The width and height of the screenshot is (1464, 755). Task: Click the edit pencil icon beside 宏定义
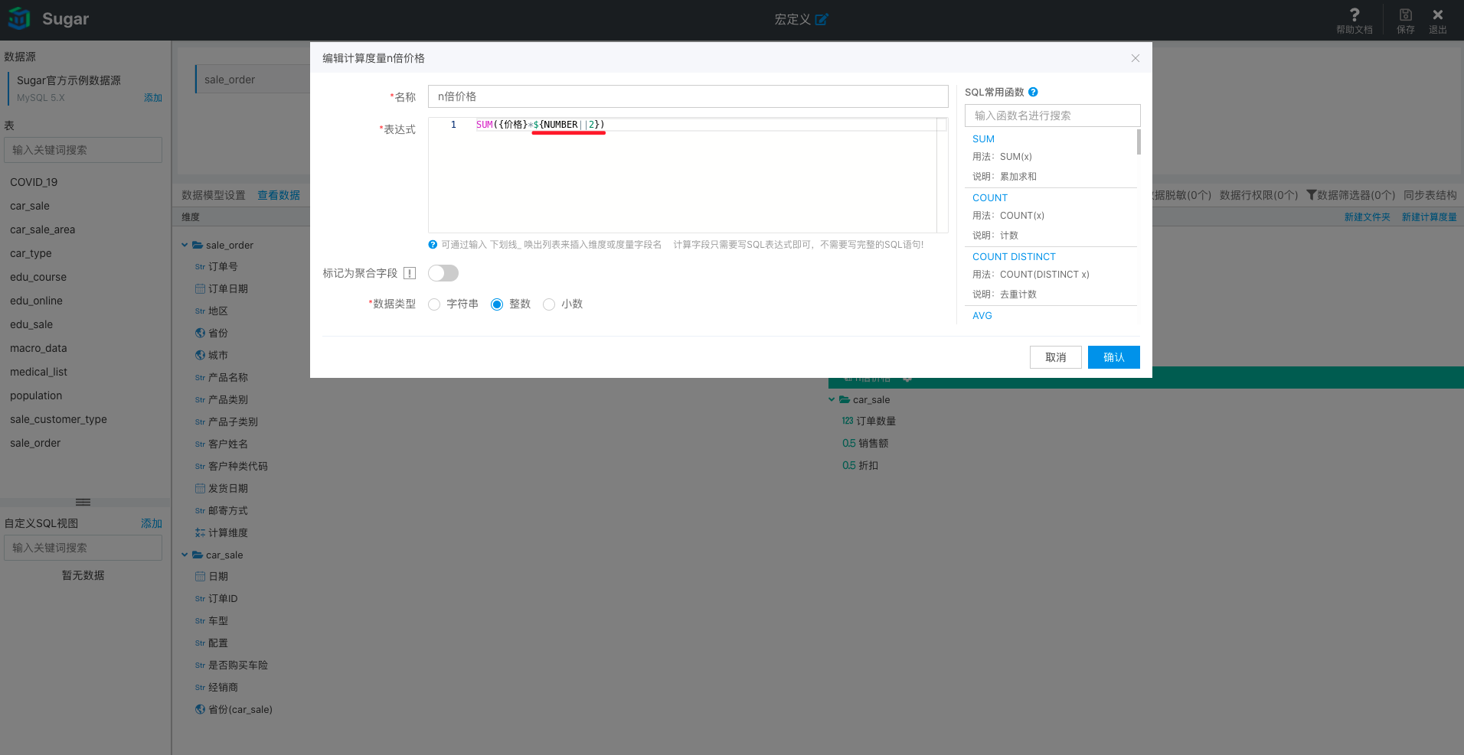tap(822, 19)
